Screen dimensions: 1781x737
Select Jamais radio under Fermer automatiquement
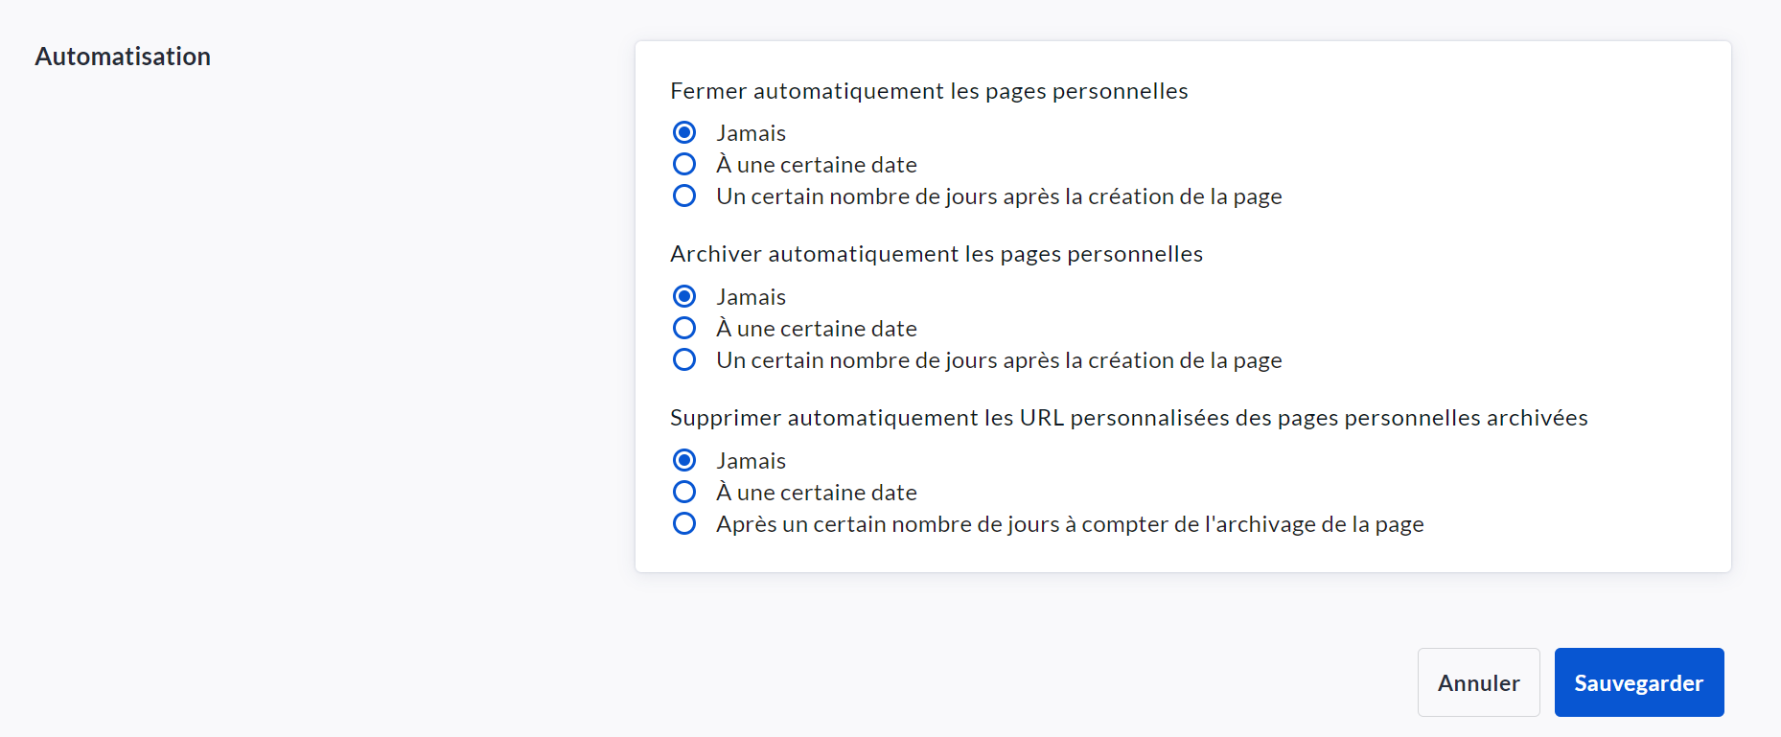pyautogui.click(x=684, y=132)
